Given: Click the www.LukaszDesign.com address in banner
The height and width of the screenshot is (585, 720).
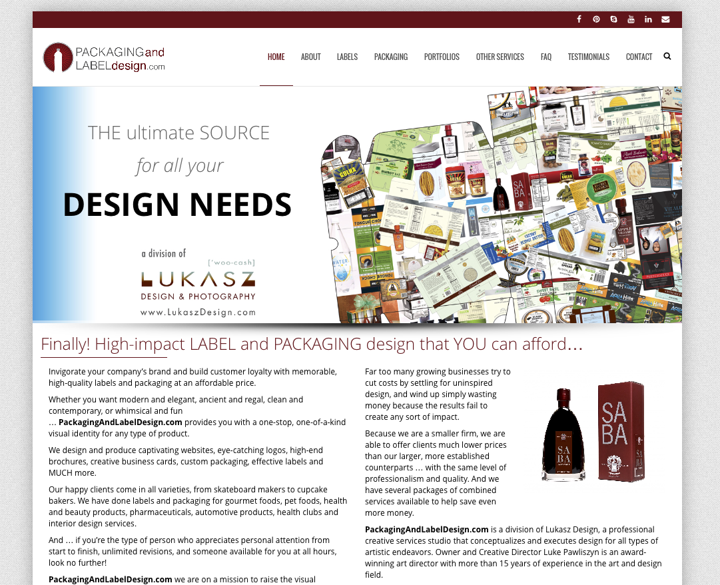Looking at the screenshot, I should coord(198,312).
